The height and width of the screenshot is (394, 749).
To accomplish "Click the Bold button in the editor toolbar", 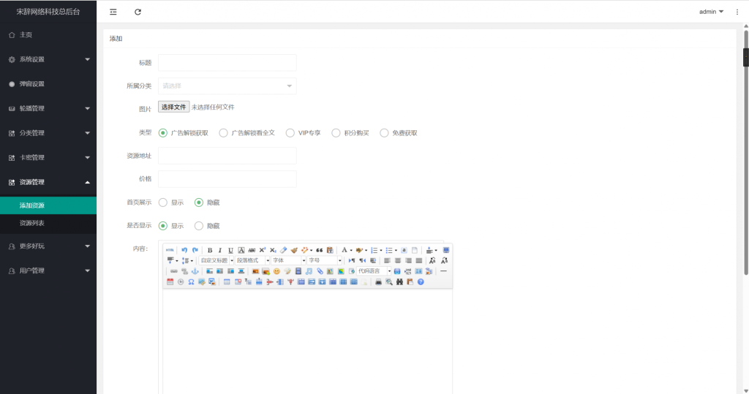I will point(210,250).
